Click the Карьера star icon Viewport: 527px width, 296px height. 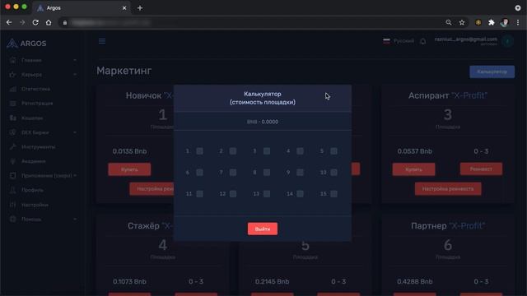(13, 75)
